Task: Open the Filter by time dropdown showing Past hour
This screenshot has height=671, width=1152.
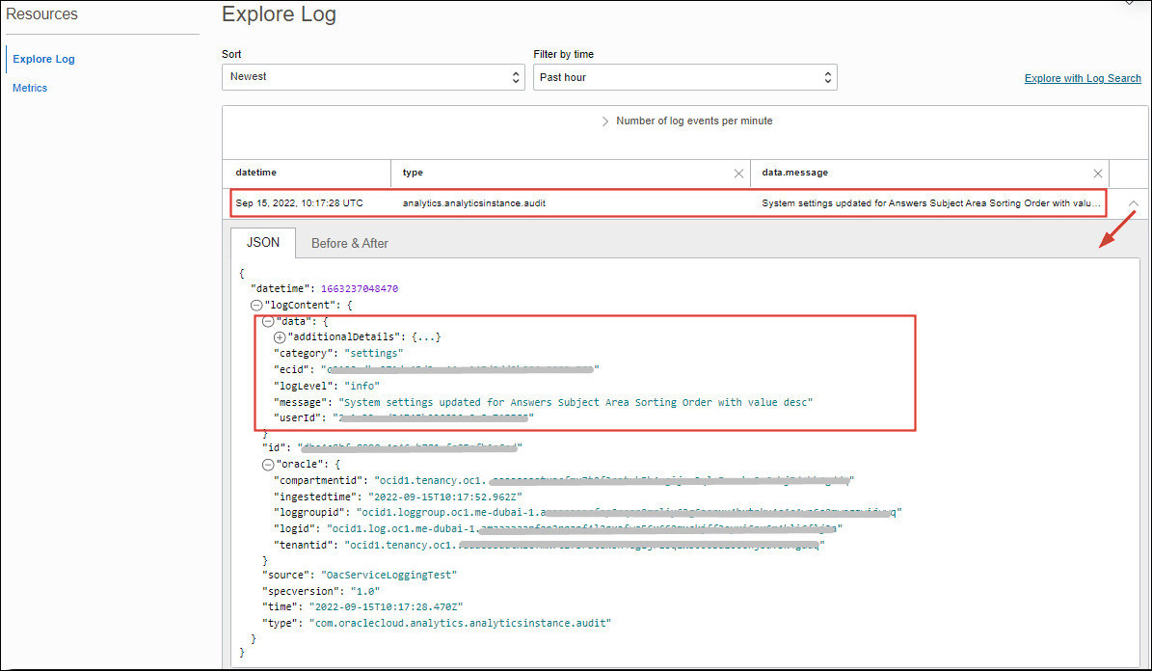Action: (x=685, y=76)
